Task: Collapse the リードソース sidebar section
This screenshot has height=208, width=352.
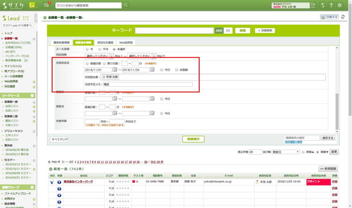Action: coord(33,96)
